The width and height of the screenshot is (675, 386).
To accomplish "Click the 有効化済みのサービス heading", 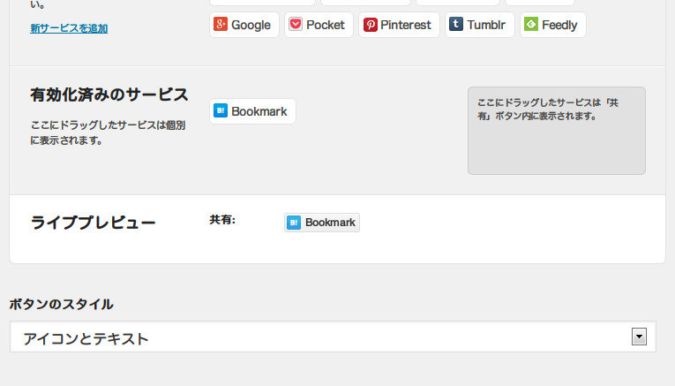I will (109, 95).
